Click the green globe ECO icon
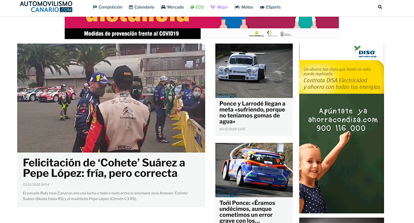This screenshot has height=223, width=414. (192, 7)
